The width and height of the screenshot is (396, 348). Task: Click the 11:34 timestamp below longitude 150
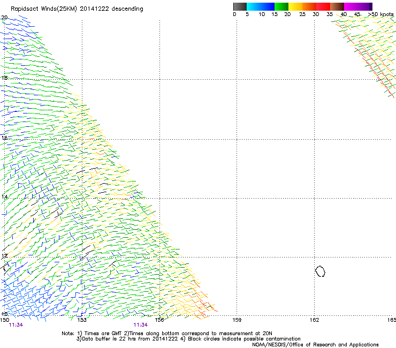(x=16, y=325)
